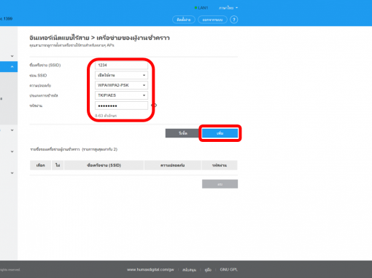Expand the first sidebar section chevron
372x278 pixels.
[12, 56]
